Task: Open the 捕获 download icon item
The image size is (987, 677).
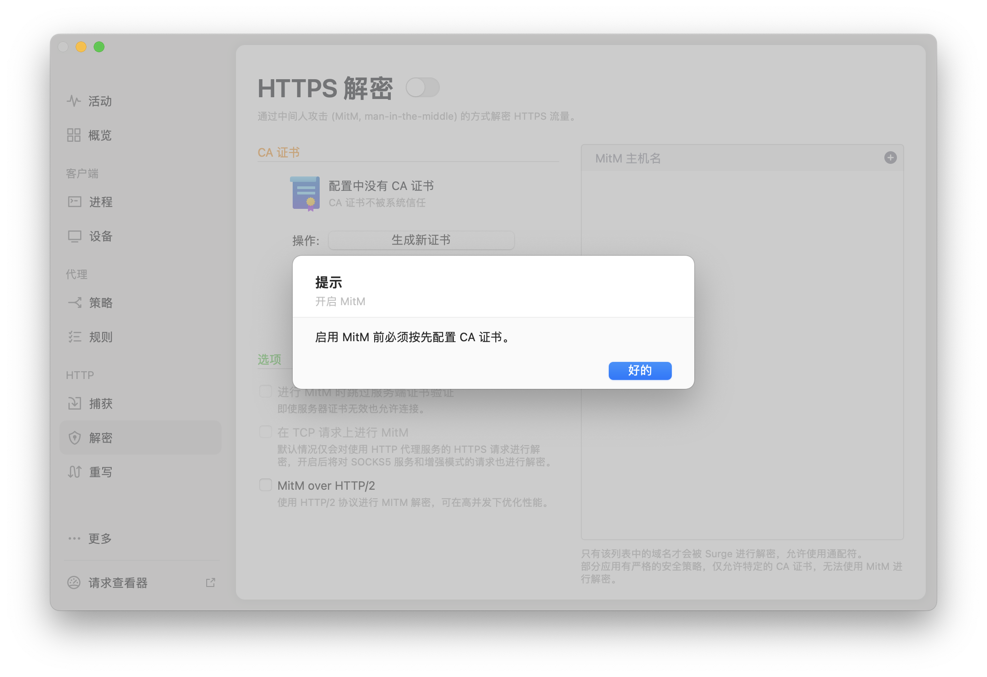Action: click(x=75, y=403)
